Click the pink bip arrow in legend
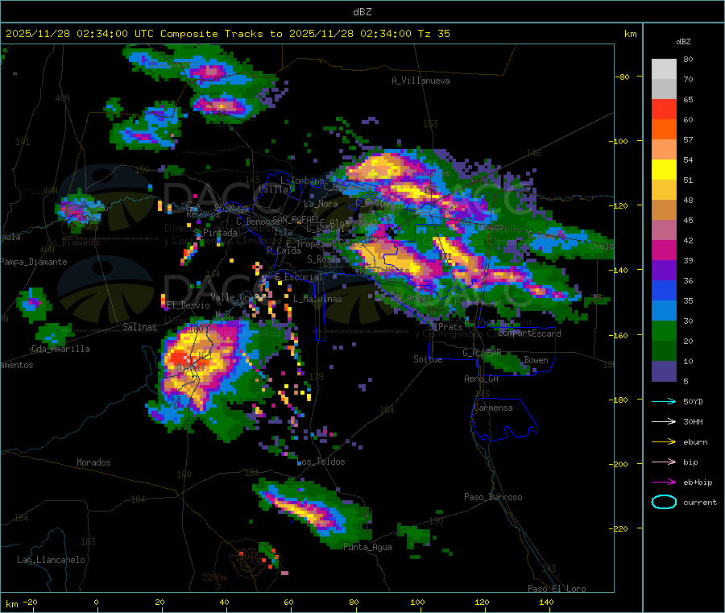 [664, 462]
